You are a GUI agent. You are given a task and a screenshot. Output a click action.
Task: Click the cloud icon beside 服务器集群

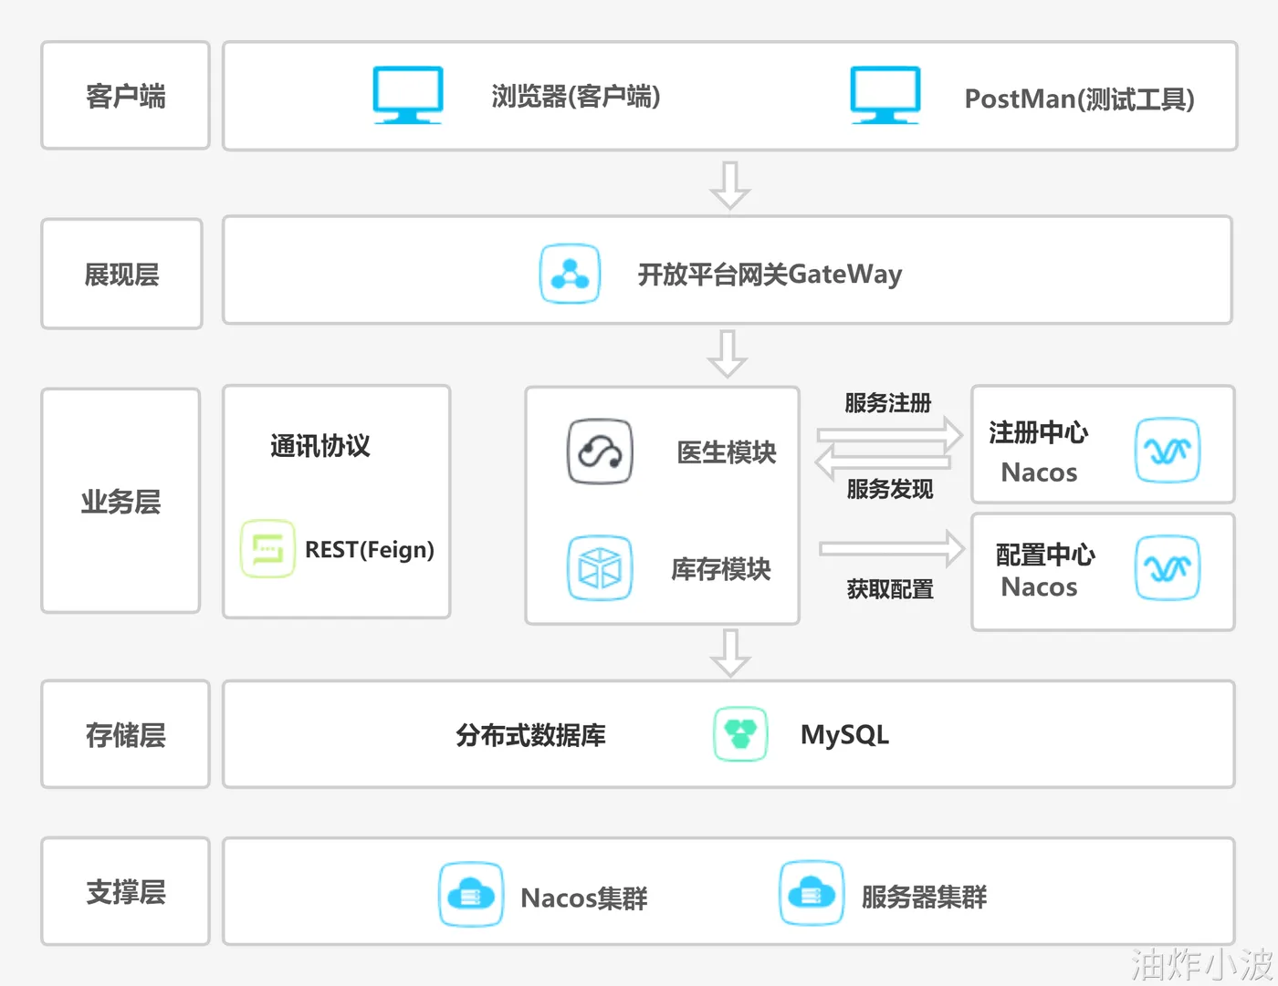click(x=811, y=893)
